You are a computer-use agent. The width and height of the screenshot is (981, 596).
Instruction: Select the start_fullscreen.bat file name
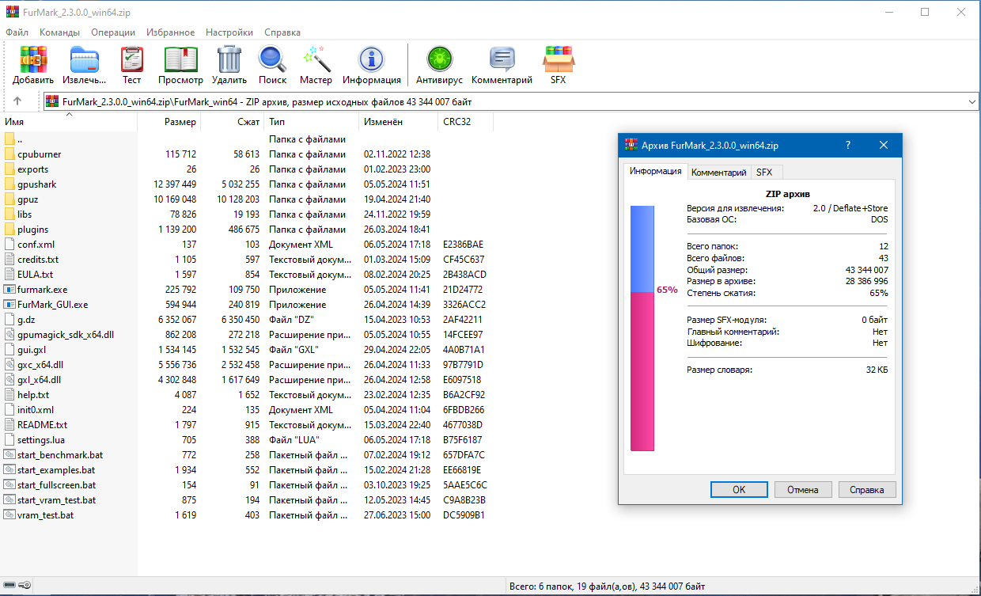point(57,485)
